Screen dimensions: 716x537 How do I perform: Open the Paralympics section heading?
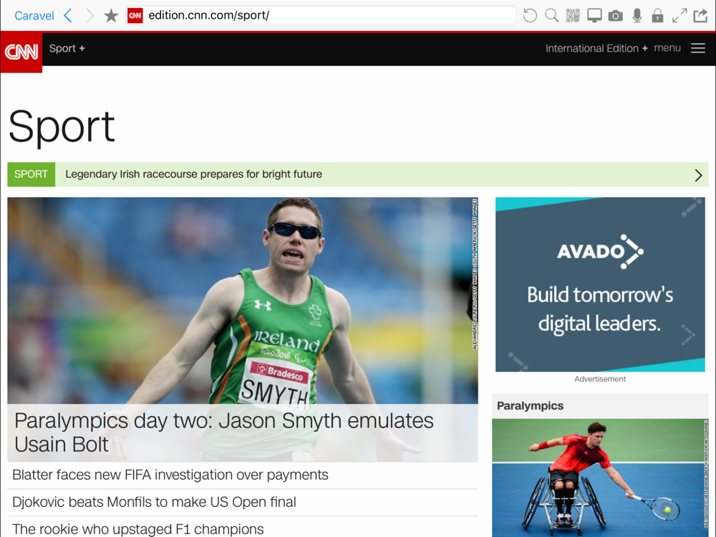(530, 406)
